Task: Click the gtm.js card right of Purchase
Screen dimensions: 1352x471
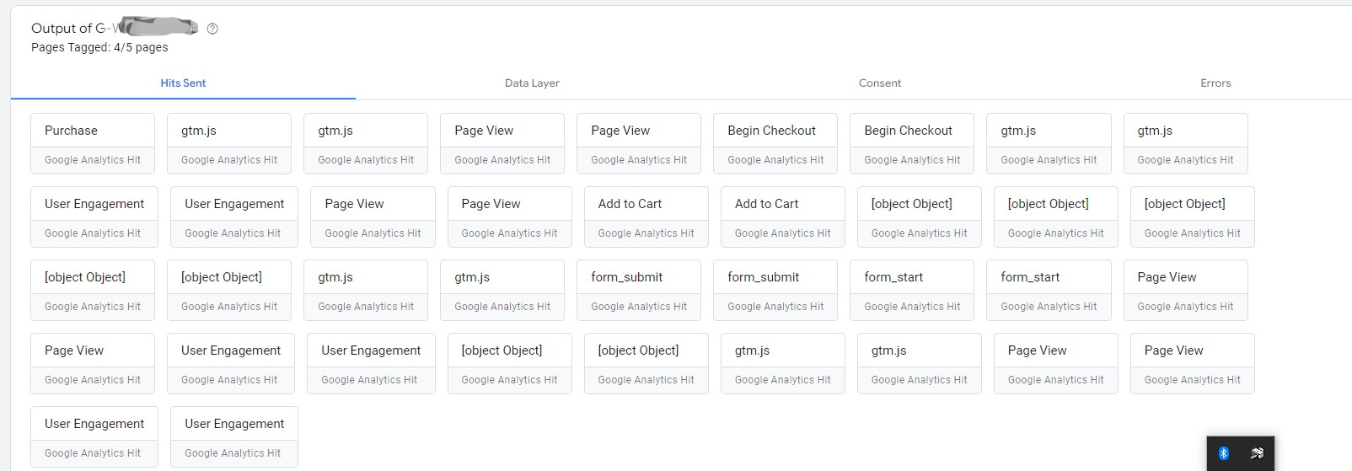Action: tap(229, 143)
